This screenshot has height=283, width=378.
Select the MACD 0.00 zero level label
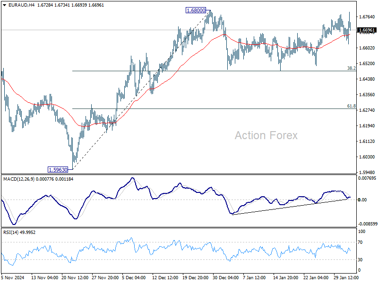[x=362, y=200]
